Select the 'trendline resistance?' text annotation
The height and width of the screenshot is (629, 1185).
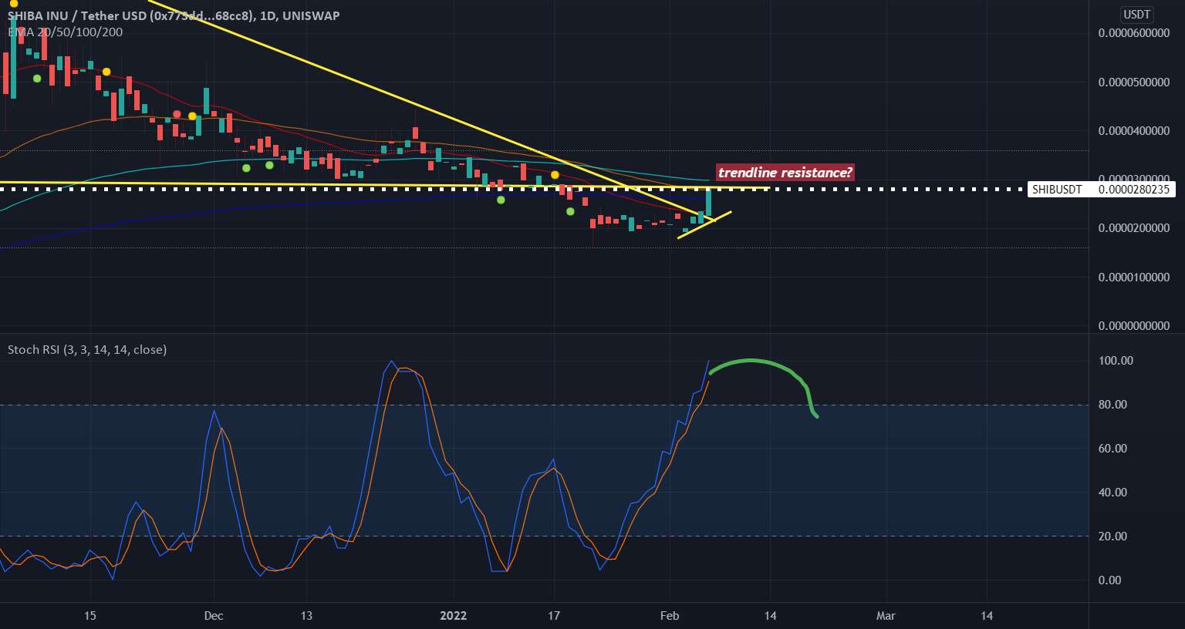(x=785, y=173)
